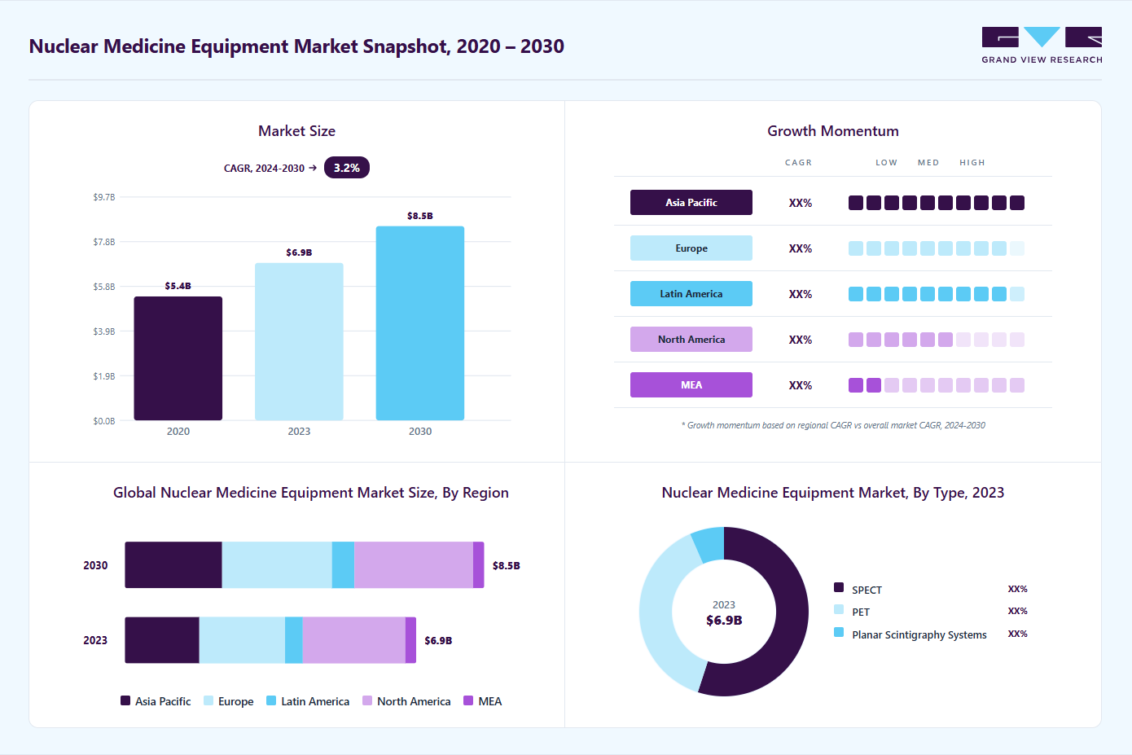Click the Planar Scintigraphy Systems legend swatch

pos(839,632)
